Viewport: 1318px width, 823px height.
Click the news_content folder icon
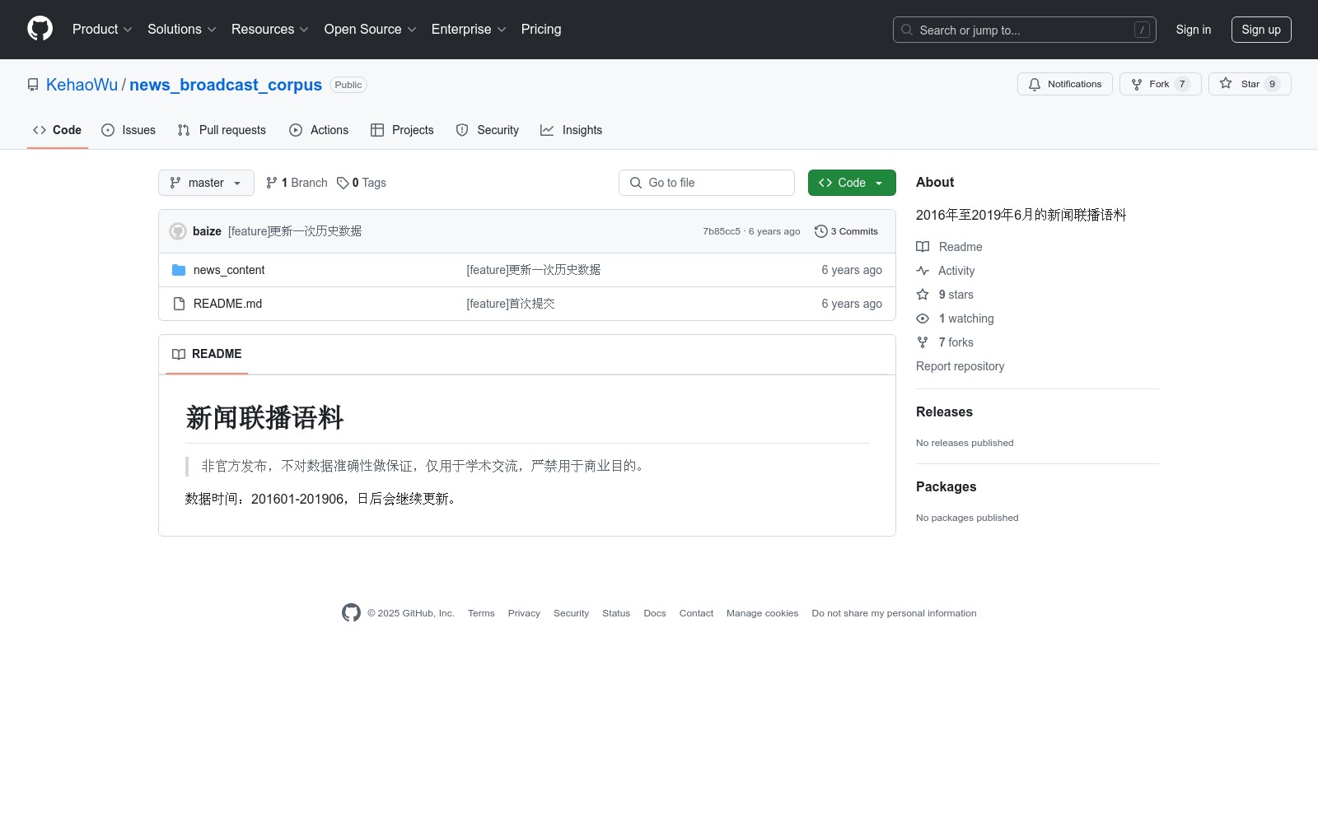tap(179, 270)
